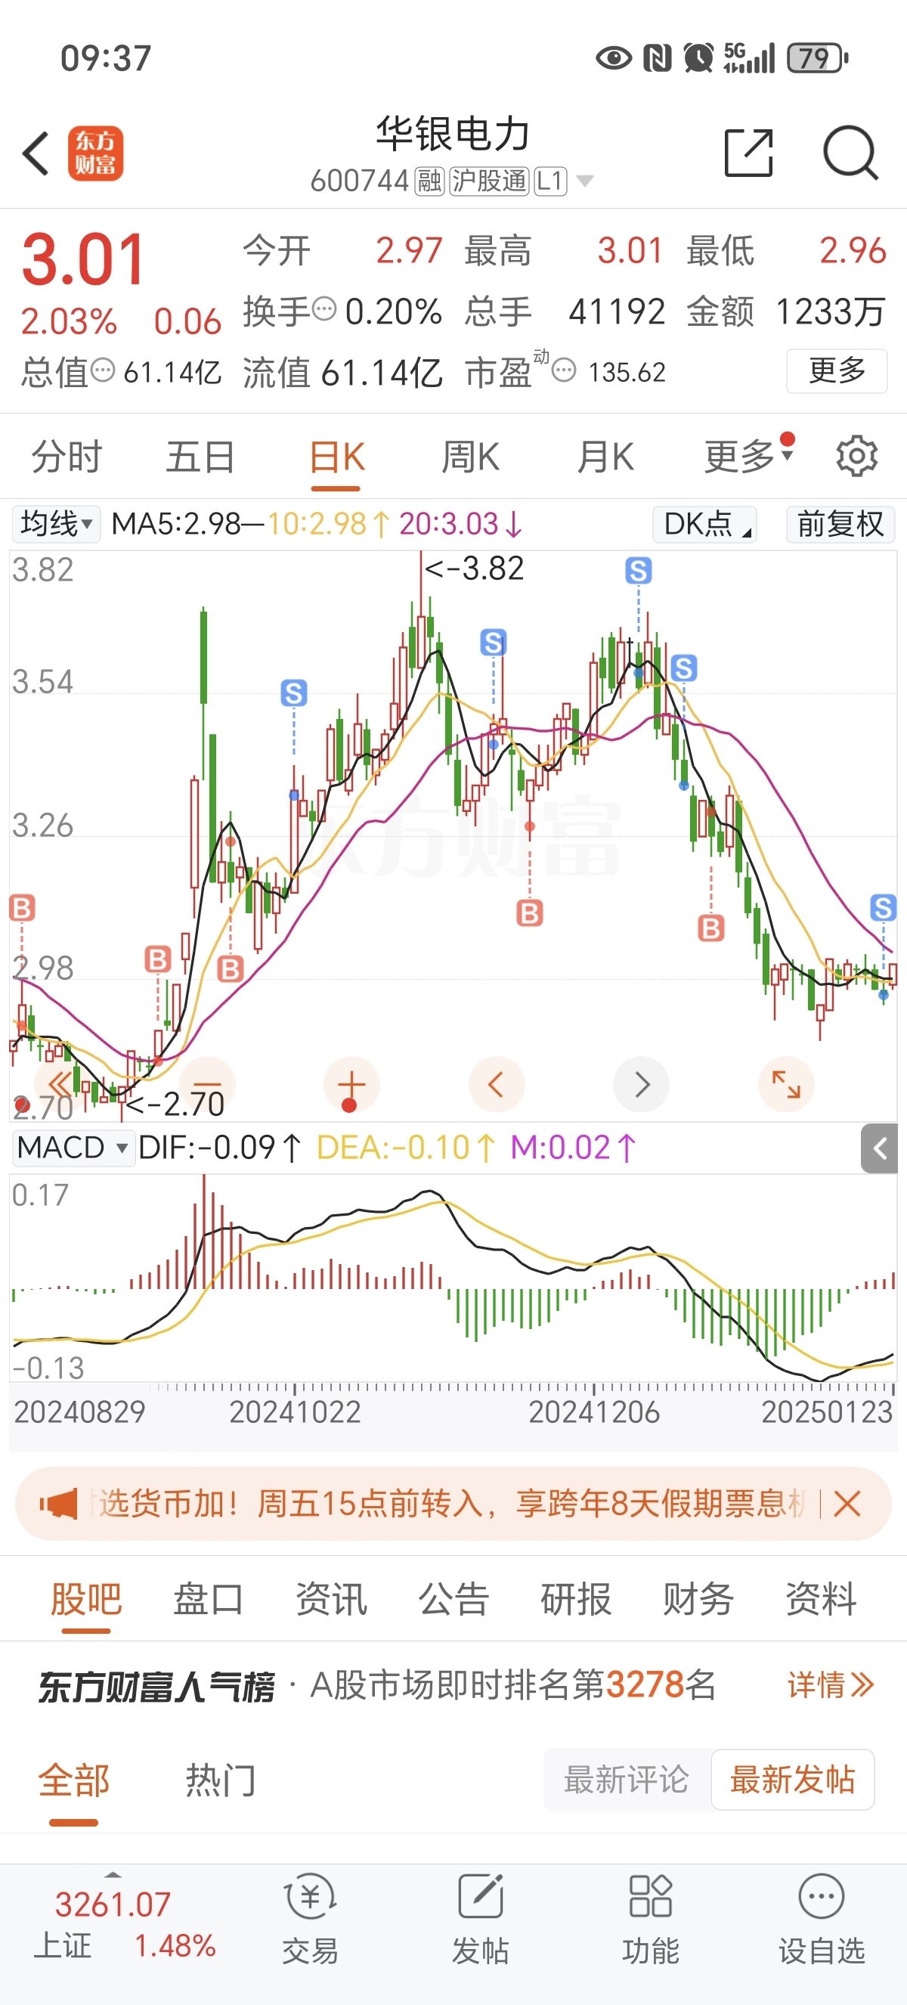Toggle sorting to 最新评论

[627, 1779]
